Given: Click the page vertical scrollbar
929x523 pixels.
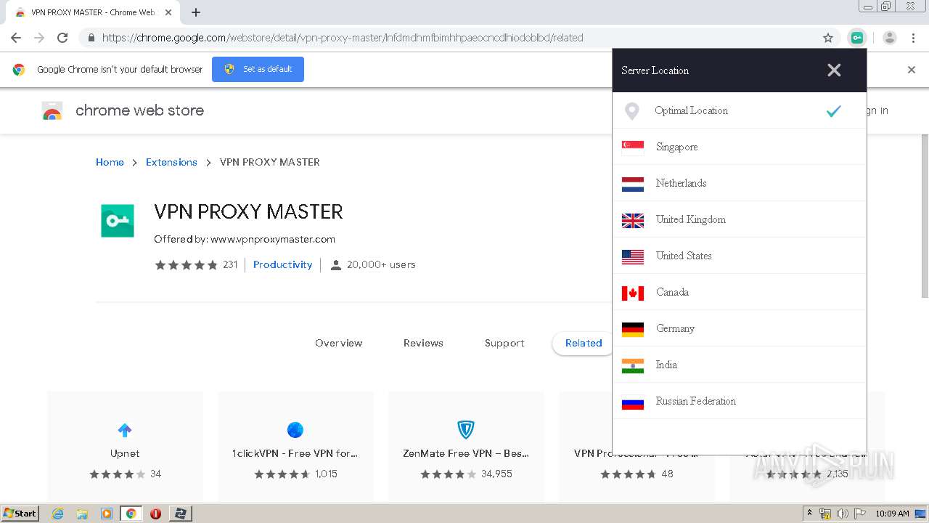Looking at the screenshot, I should click(x=924, y=216).
